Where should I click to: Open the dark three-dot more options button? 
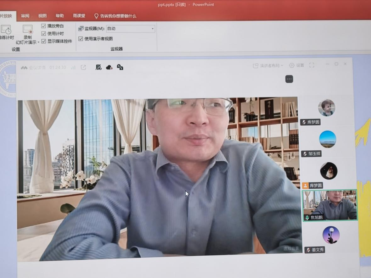(x=289, y=79)
